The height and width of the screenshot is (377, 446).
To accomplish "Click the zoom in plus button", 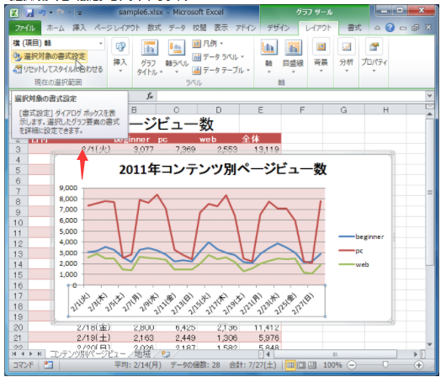I will 419,364.
